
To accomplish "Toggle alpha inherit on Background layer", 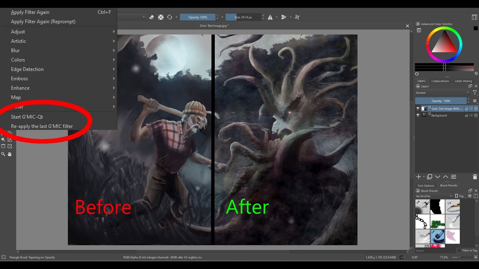I will pos(472,115).
